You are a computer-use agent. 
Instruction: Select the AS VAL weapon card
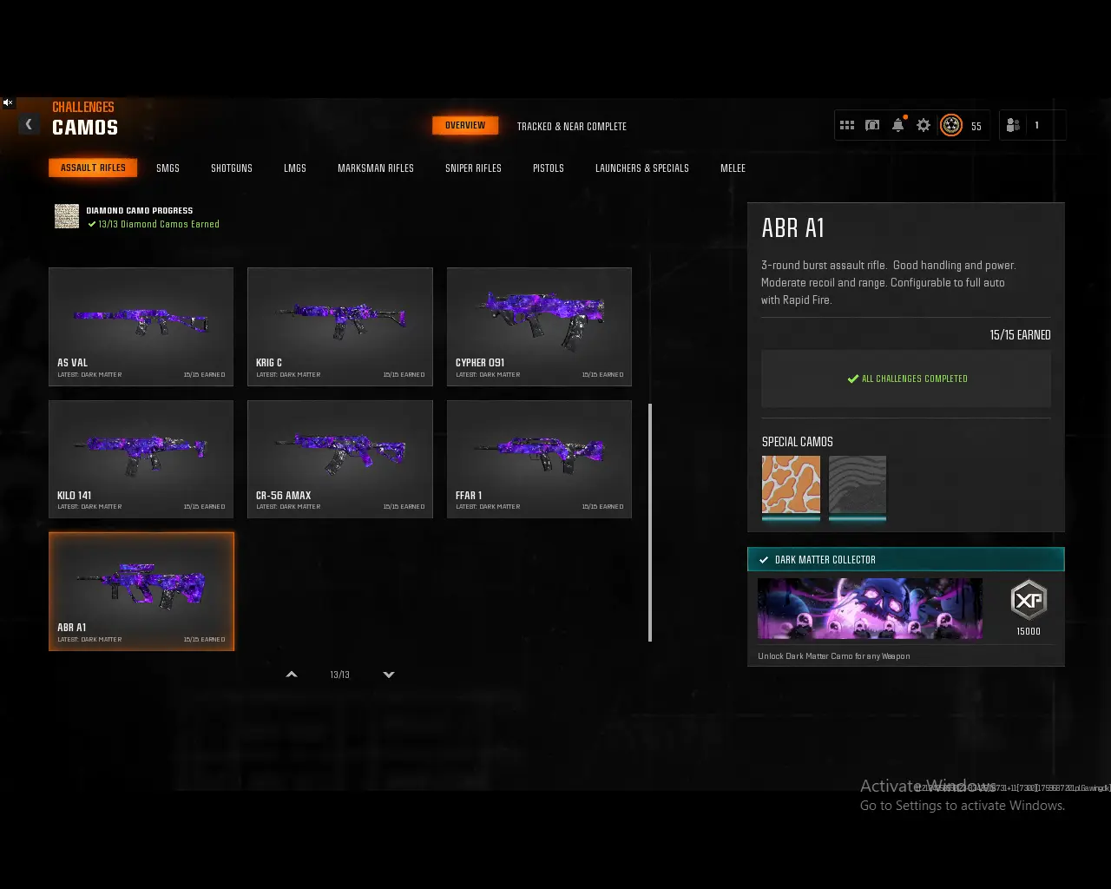click(x=141, y=326)
